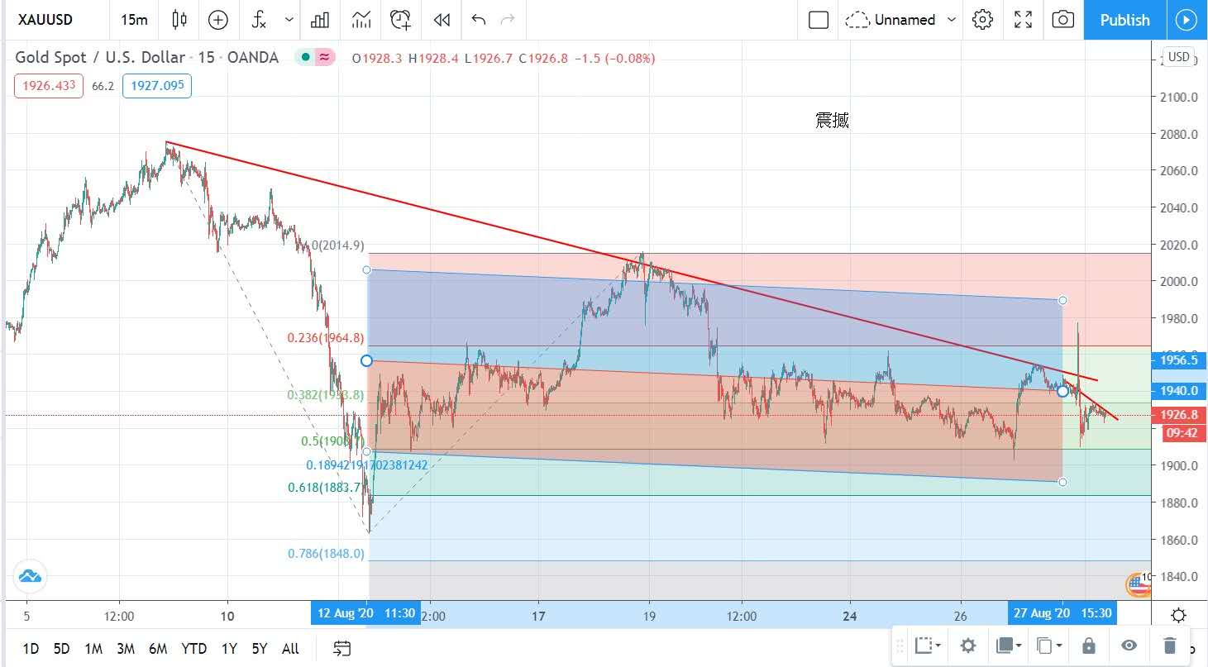Enter fullscreen mode
This screenshot has width=1208, height=667.
[1023, 20]
